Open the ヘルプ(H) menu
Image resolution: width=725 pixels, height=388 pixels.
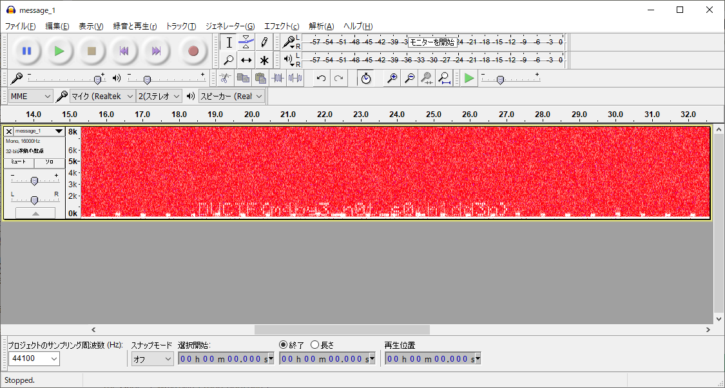pos(358,26)
